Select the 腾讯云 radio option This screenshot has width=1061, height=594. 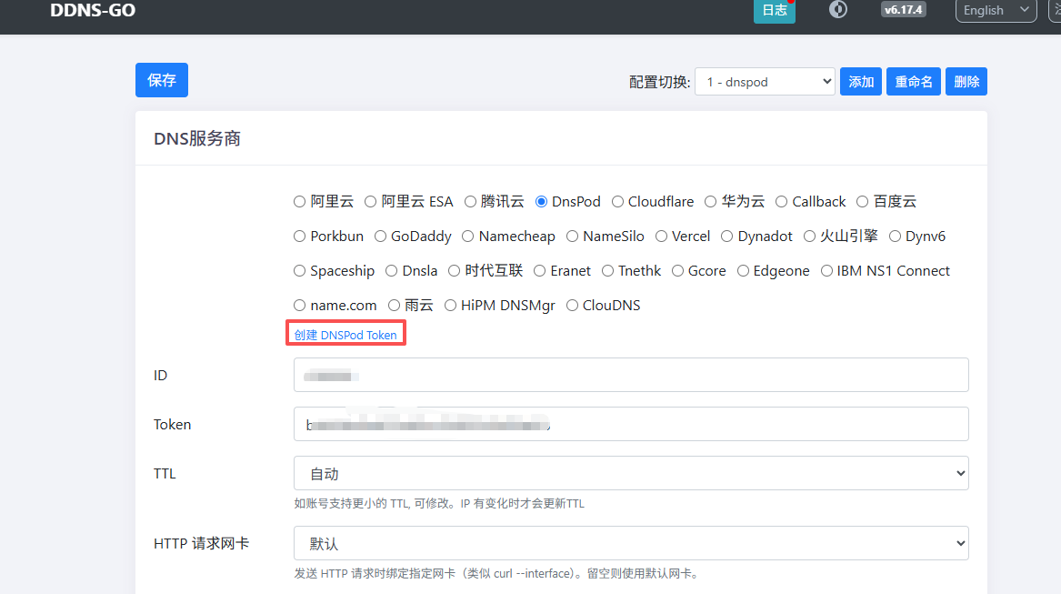470,202
